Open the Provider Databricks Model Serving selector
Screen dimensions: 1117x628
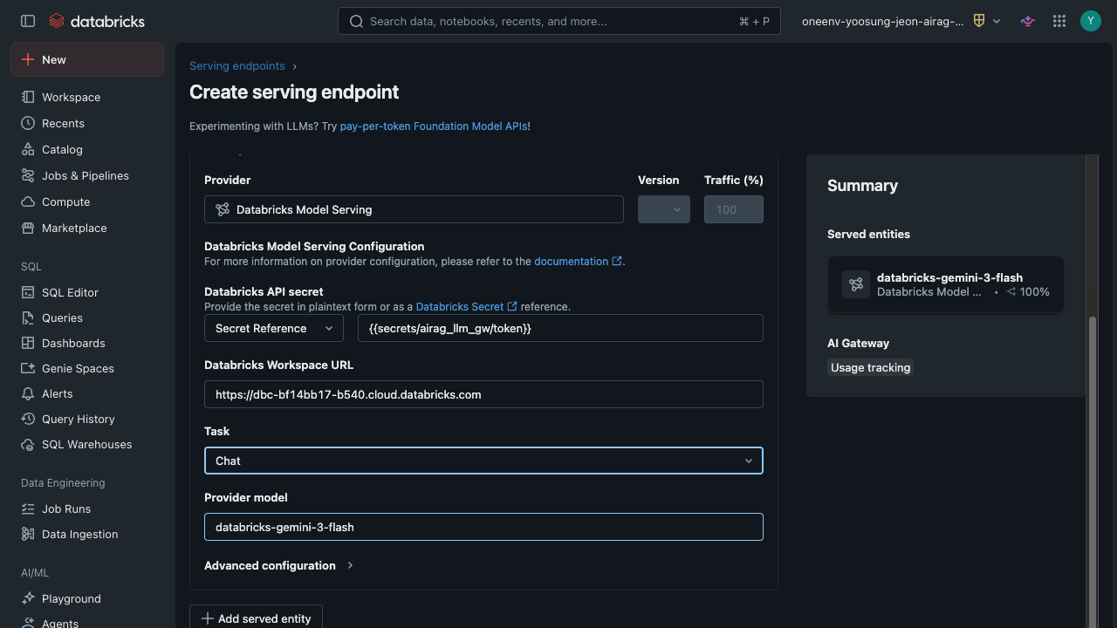(x=414, y=209)
